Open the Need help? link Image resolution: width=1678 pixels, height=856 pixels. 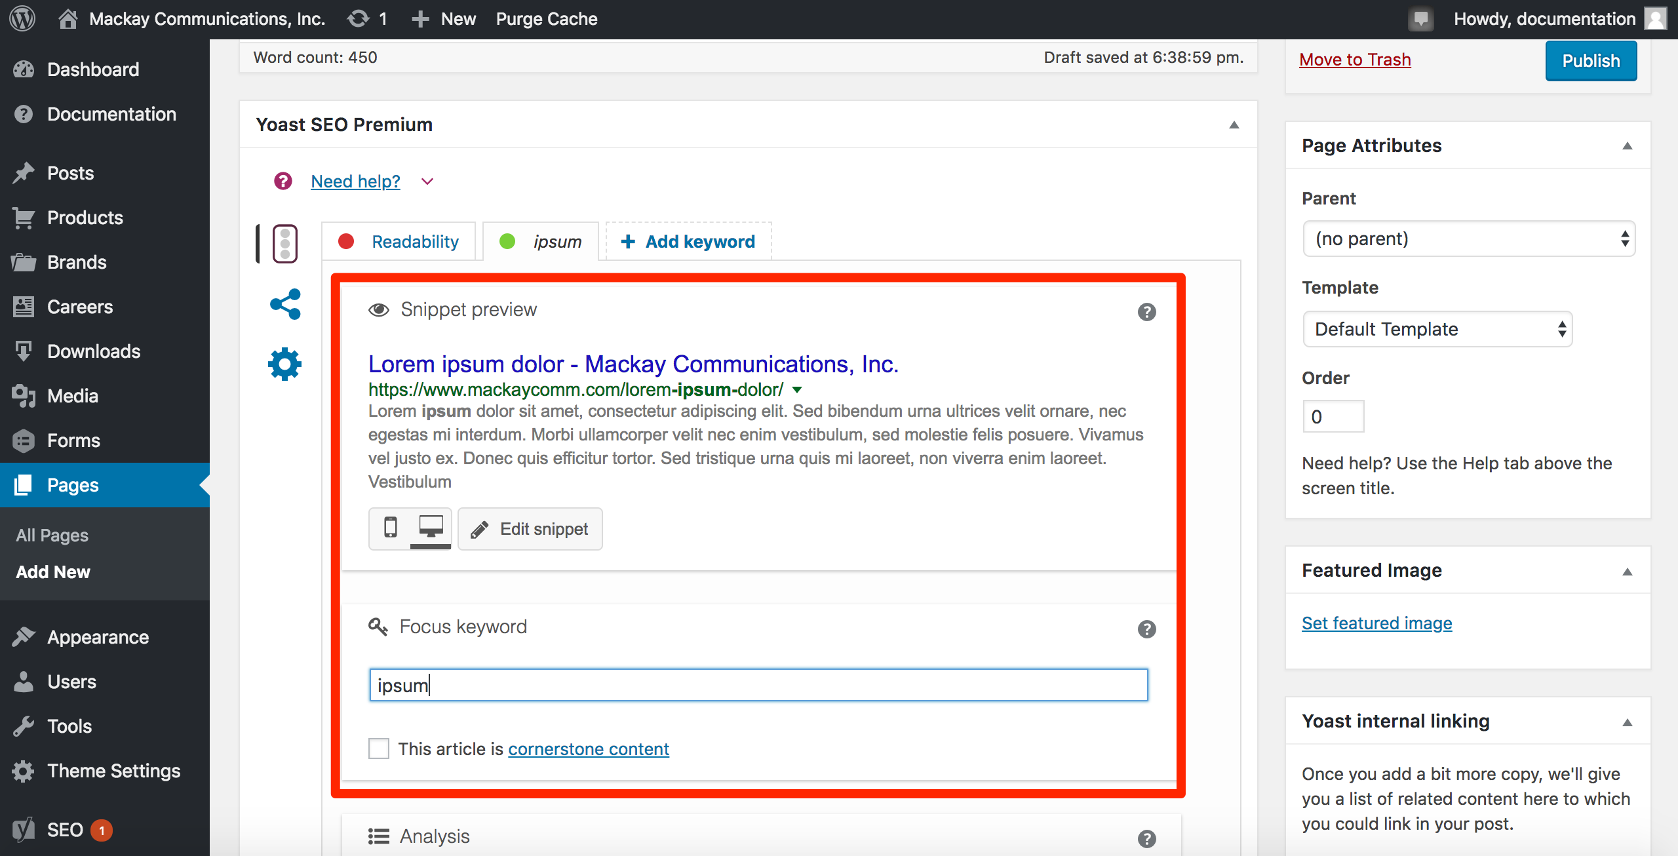[x=355, y=182]
